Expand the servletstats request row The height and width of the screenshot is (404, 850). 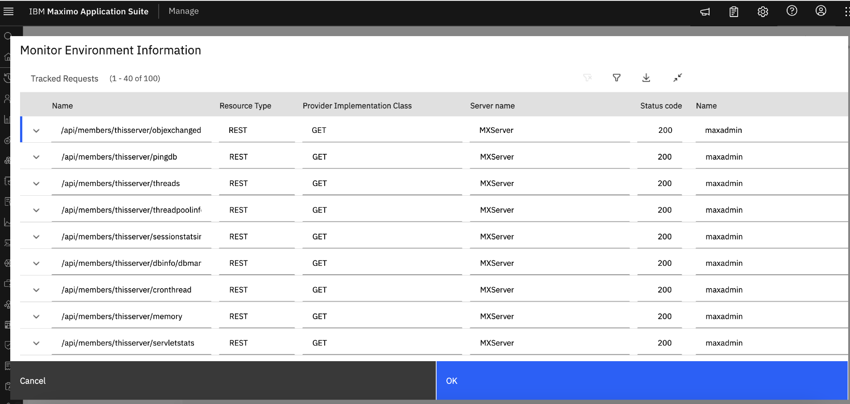(x=36, y=343)
